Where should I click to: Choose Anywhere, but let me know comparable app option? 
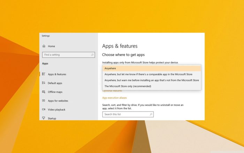point(152,74)
